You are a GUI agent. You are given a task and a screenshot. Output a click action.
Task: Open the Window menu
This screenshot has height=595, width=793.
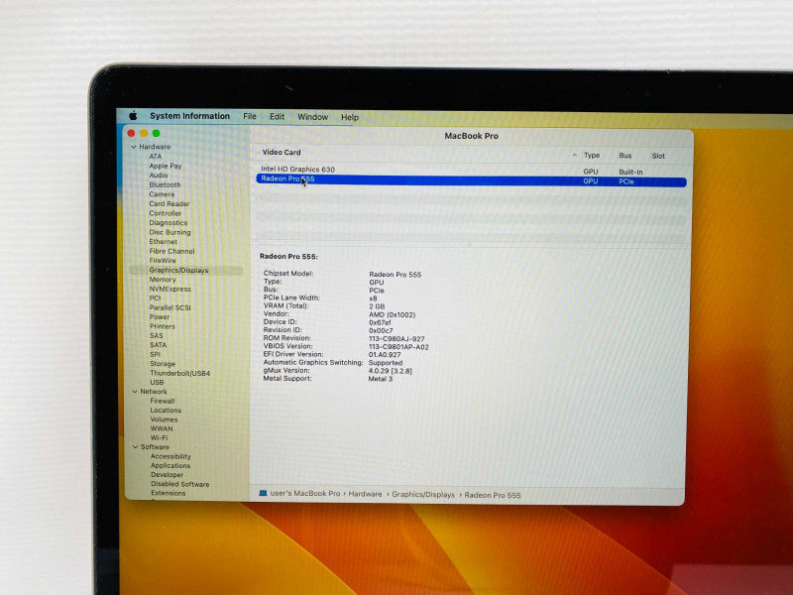coord(312,117)
